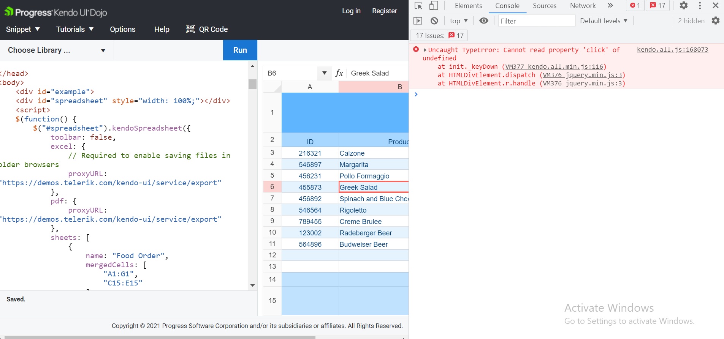Click the red error count badge showing 1

click(x=635, y=6)
